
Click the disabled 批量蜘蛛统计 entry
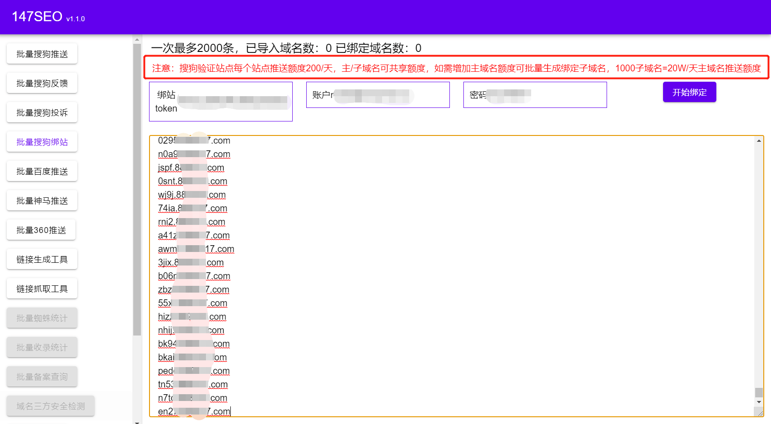(42, 317)
